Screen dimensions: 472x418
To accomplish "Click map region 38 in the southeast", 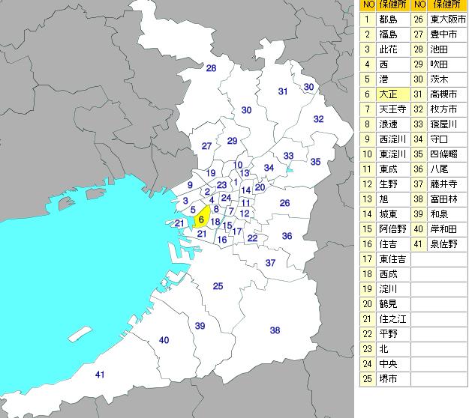I will coord(275,330).
